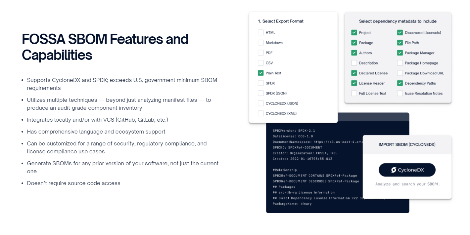Enable the CSV export format checkbox
The height and width of the screenshot is (235, 470).
[260, 63]
